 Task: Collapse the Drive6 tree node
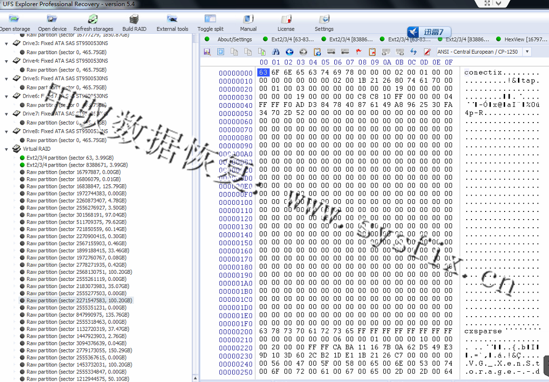(x=6, y=97)
